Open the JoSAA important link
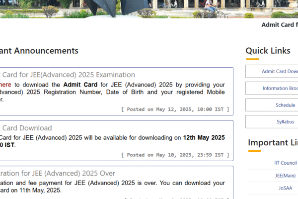This screenshot has height=199, width=298. [x=285, y=189]
